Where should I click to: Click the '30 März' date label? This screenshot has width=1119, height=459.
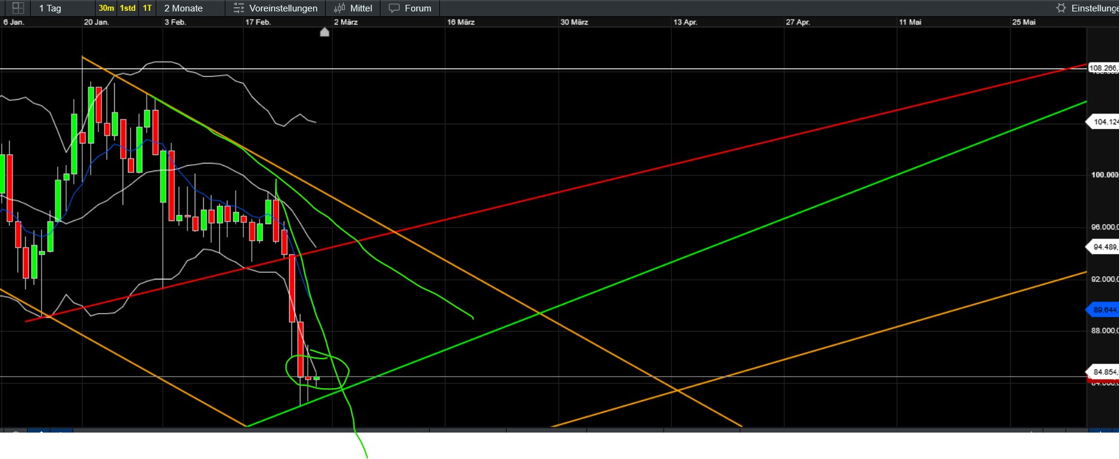[574, 22]
